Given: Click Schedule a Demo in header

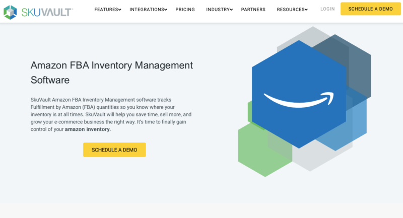Looking at the screenshot, I should tap(370, 9).
